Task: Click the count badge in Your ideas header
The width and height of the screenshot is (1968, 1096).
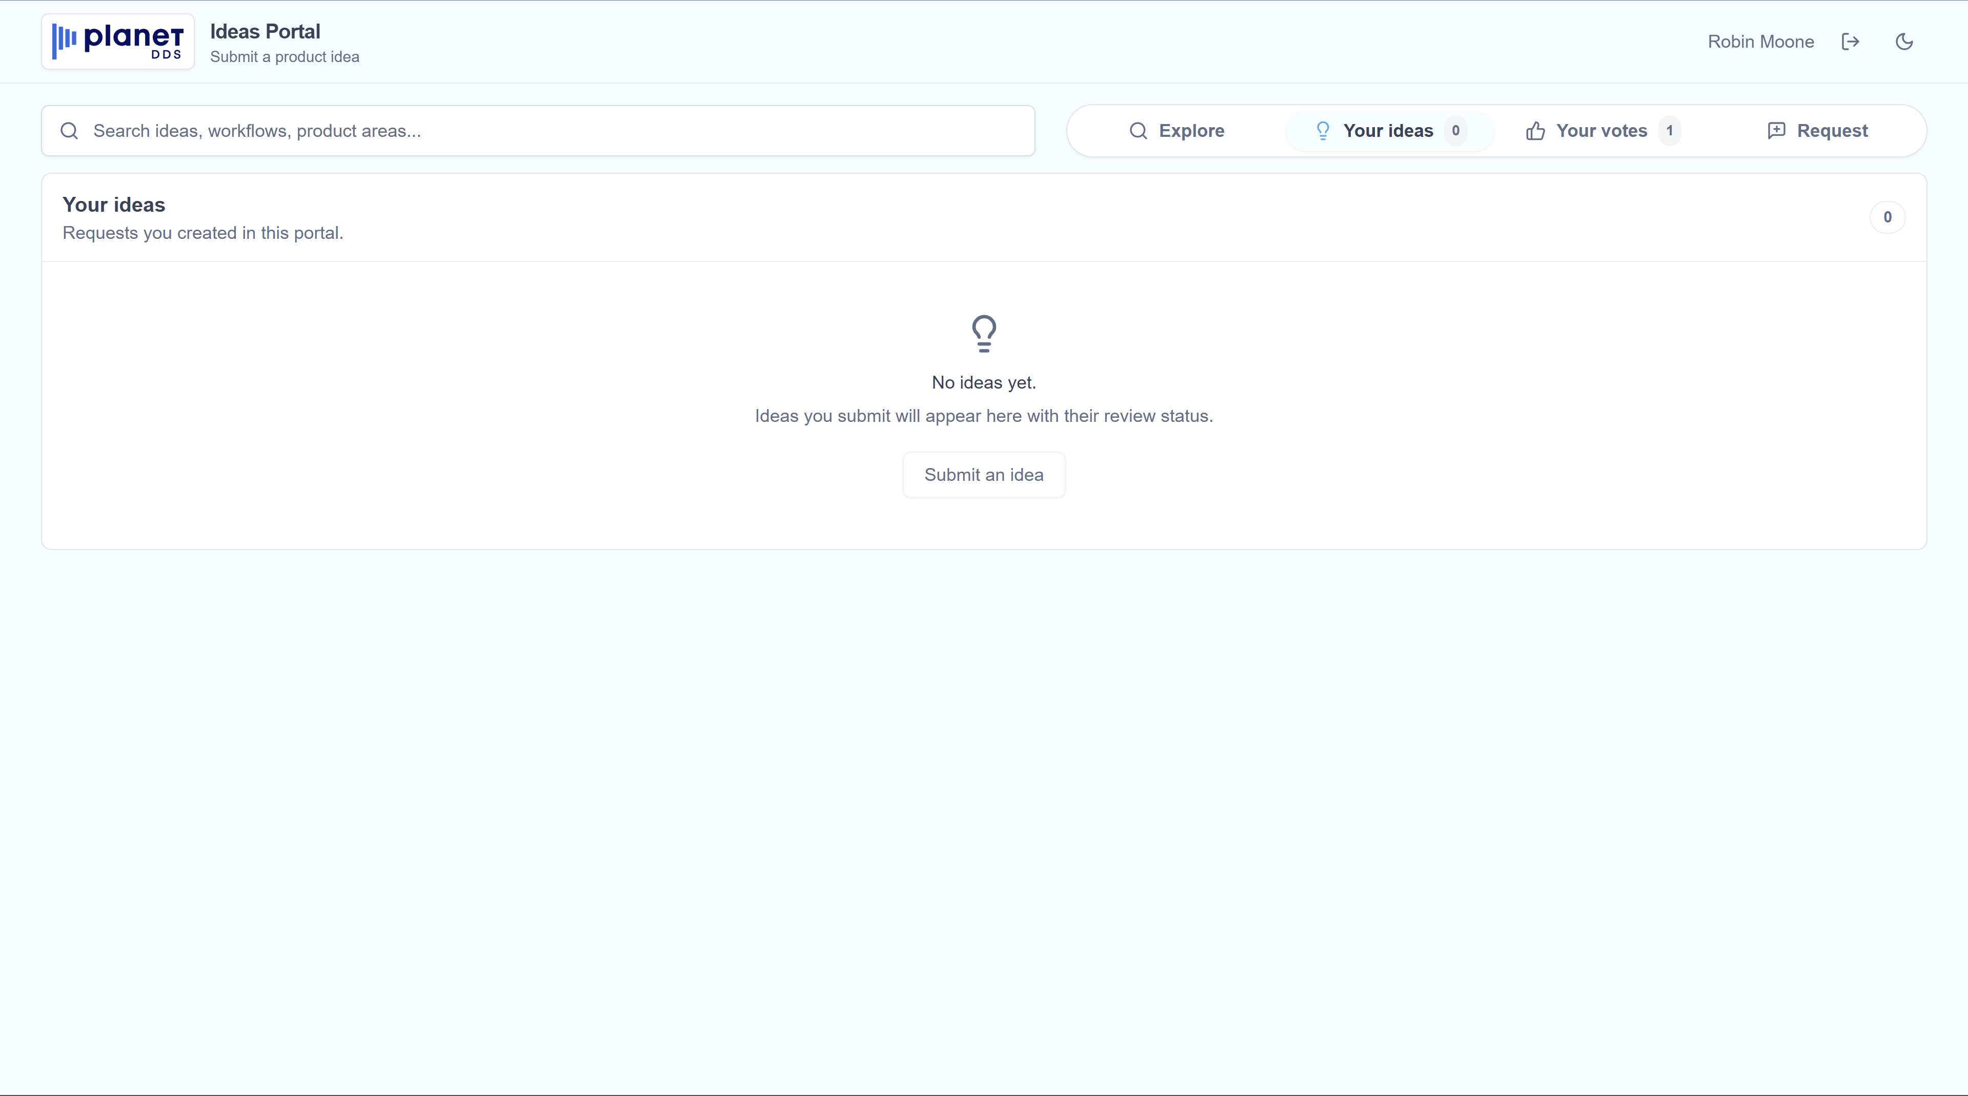Action: point(1887,218)
